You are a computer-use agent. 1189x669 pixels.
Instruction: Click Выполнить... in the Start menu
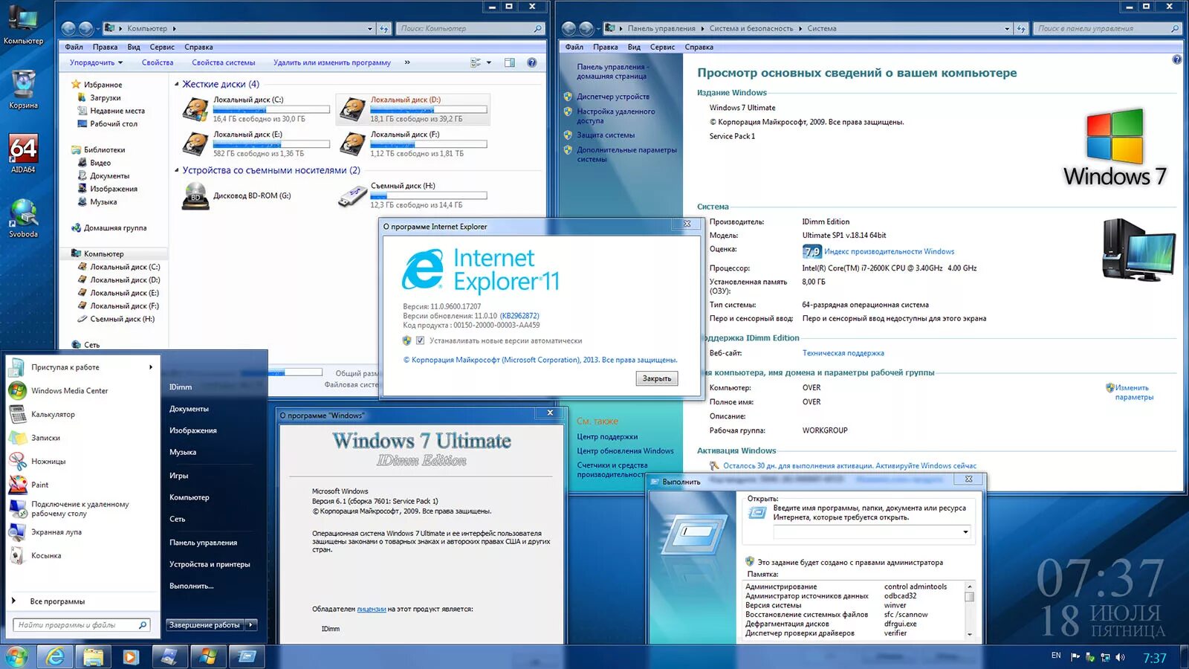coord(191,586)
